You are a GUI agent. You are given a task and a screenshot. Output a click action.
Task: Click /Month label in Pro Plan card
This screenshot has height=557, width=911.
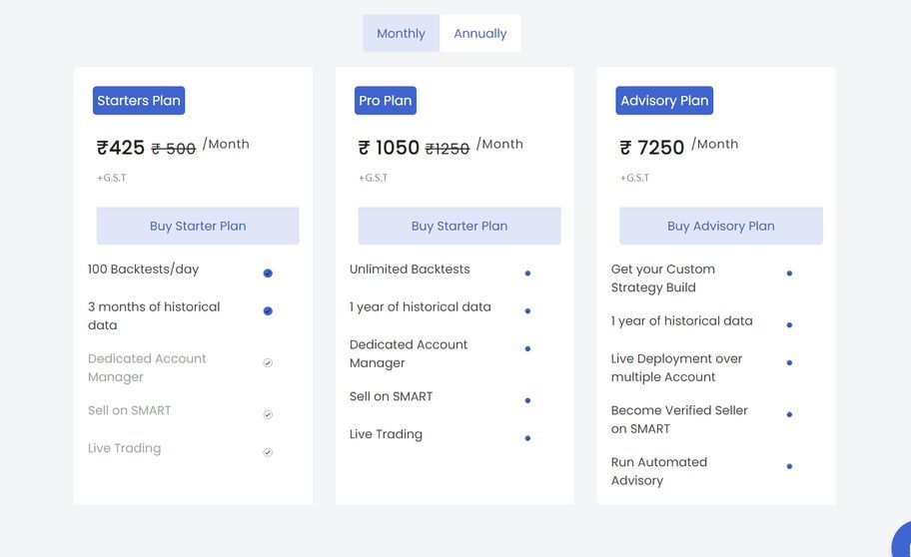click(499, 144)
